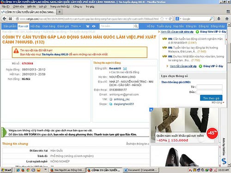Open the Đánh giá tab
Viewport: 231px width, 173px height.
[63, 26]
